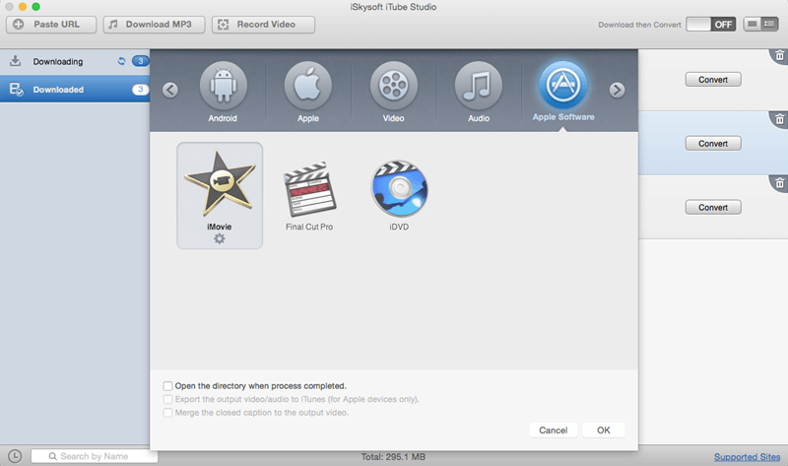Click the refresh icon beside Downloading
The width and height of the screenshot is (788, 466).
[121, 61]
